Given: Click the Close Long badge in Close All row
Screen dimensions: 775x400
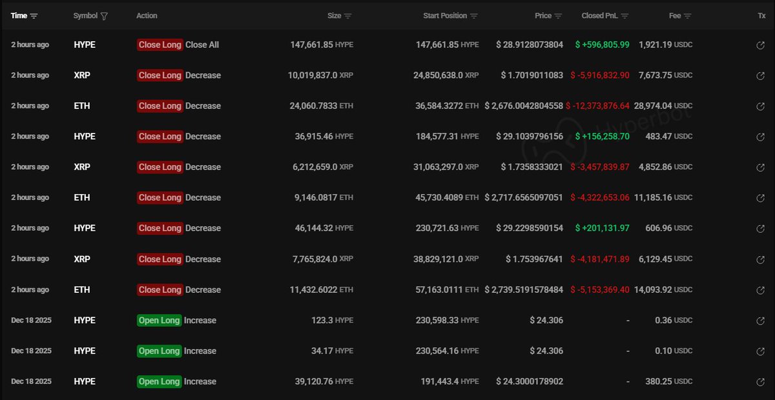Looking at the screenshot, I should [160, 45].
